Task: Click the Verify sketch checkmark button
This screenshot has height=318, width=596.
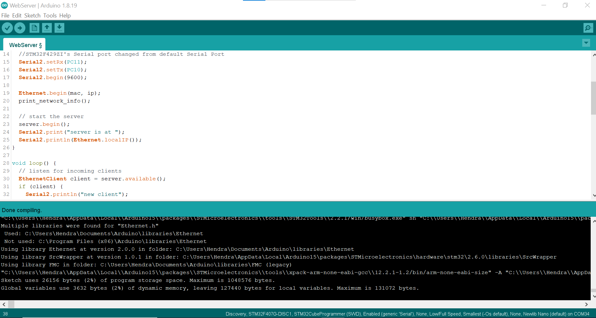Action: [x=7, y=28]
